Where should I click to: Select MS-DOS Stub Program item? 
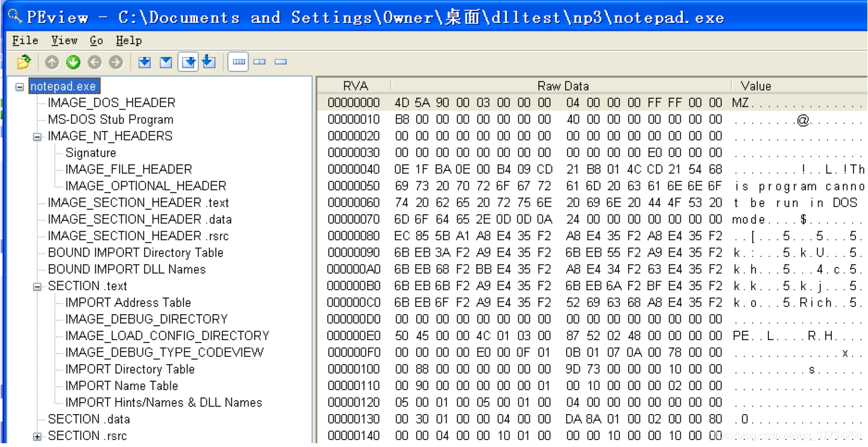point(110,119)
